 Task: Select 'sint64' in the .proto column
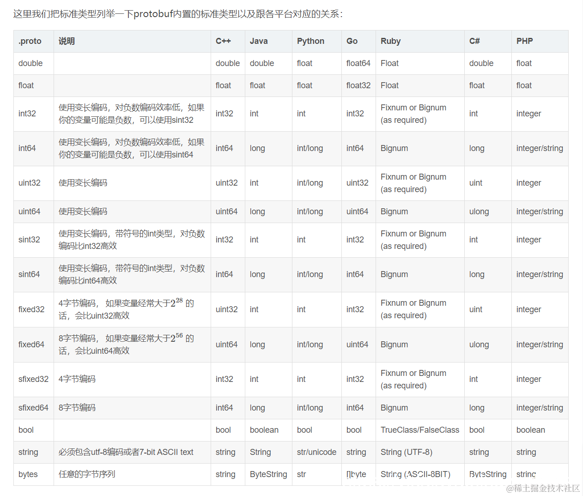pyautogui.click(x=29, y=274)
